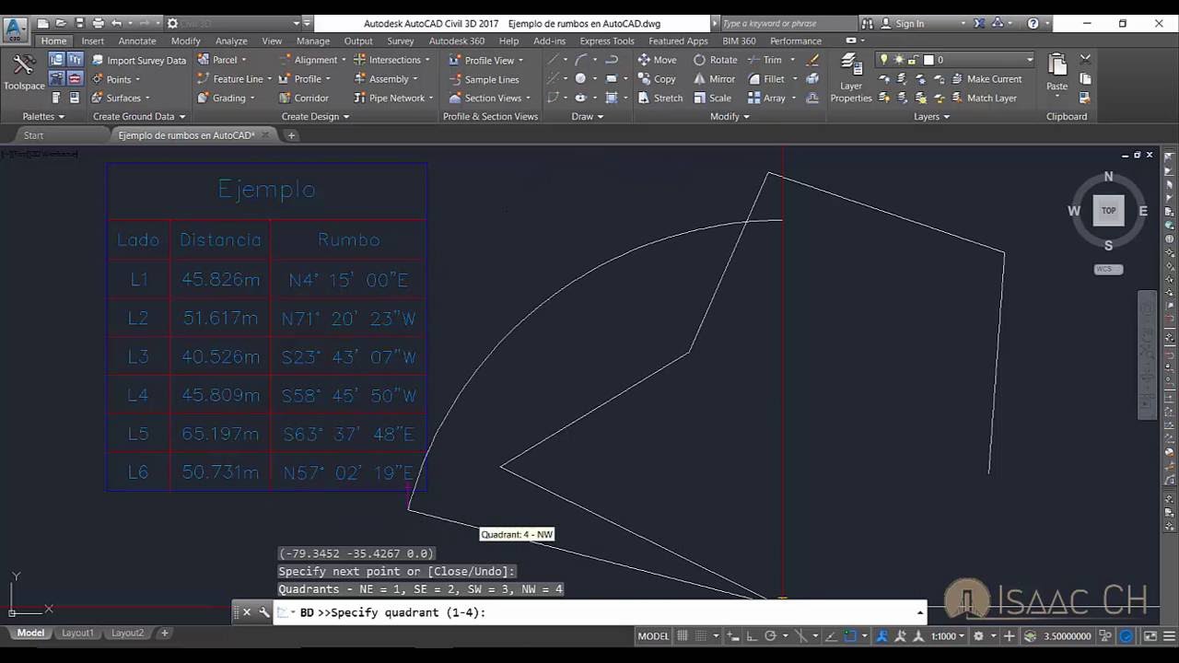
Task: Open the Toolspace palette
Action: click(24, 72)
